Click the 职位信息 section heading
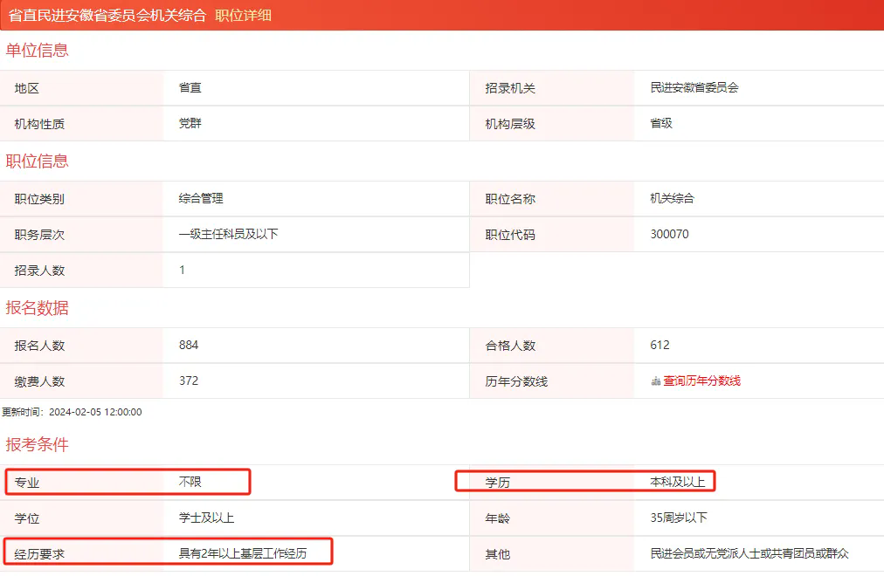This screenshot has width=884, height=576. coord(38,161)
